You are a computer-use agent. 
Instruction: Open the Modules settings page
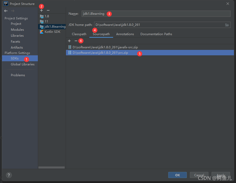[17, 30]
